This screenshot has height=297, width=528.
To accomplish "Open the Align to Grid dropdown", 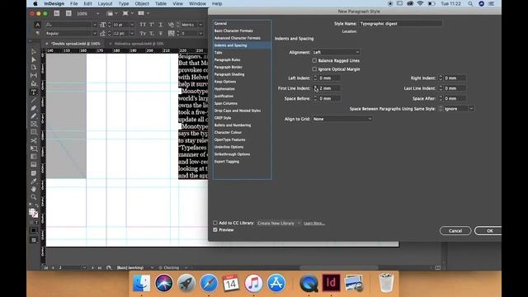I will [342, 119].
